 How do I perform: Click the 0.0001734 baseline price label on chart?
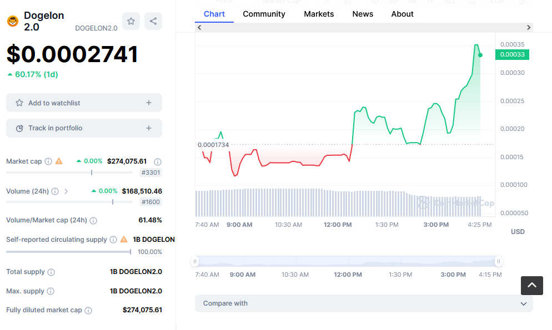pos(213,145)
